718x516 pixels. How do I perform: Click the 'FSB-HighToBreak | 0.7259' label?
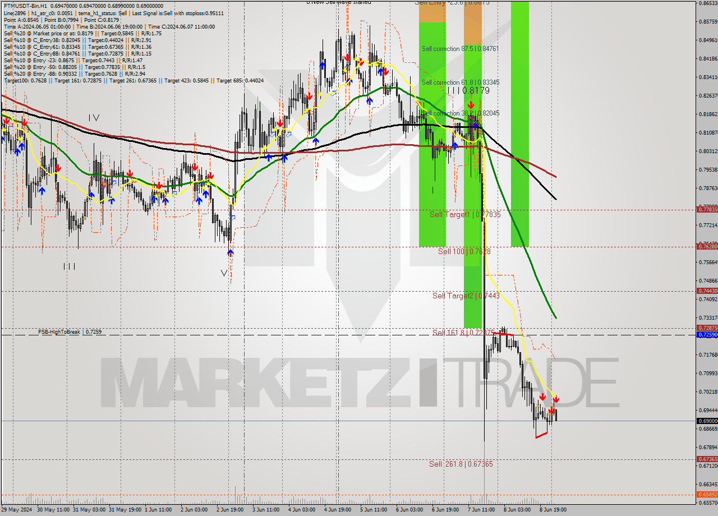point(70,332)
